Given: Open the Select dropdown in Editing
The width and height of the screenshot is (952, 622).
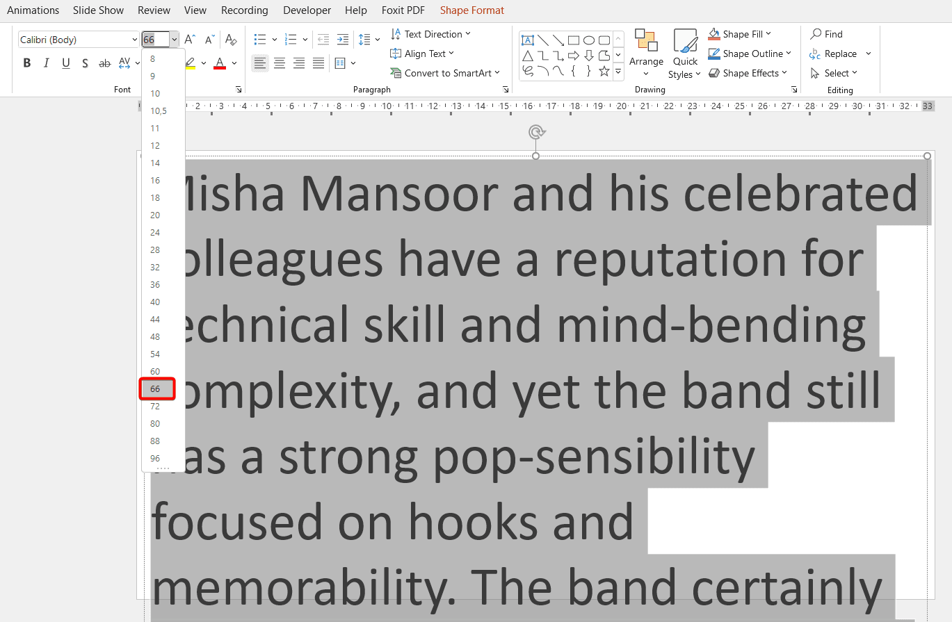Looking at the screenshot, I should click(x=834, y=73).
